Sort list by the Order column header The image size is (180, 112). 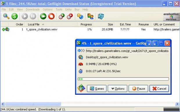(x=17, y=24)
